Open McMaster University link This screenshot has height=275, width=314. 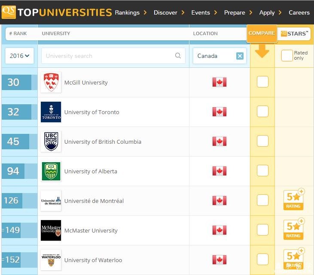click(x=91, y=230)
